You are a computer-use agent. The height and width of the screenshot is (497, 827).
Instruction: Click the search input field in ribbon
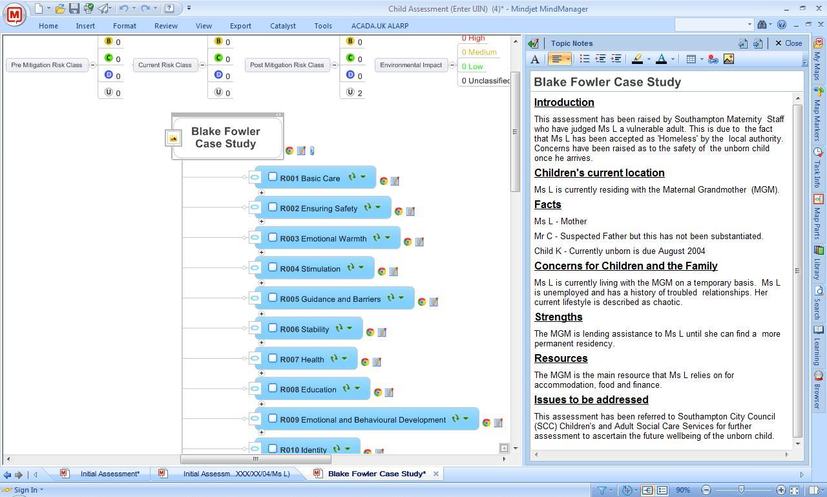(714, 25)
